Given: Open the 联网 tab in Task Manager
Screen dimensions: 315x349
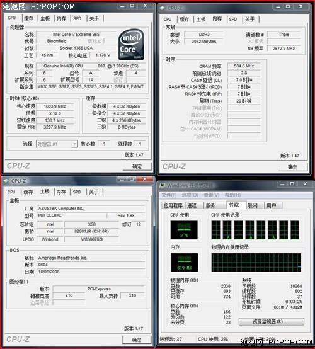Looking at the screenshot, I should [x=253, y=205].
